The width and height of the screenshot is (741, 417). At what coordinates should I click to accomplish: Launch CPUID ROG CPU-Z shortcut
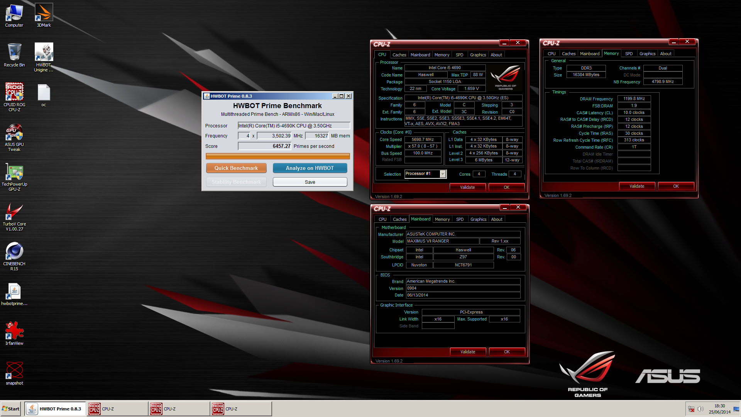[14, 97]
